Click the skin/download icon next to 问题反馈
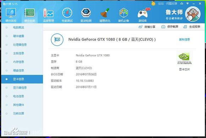 [182, 4]
